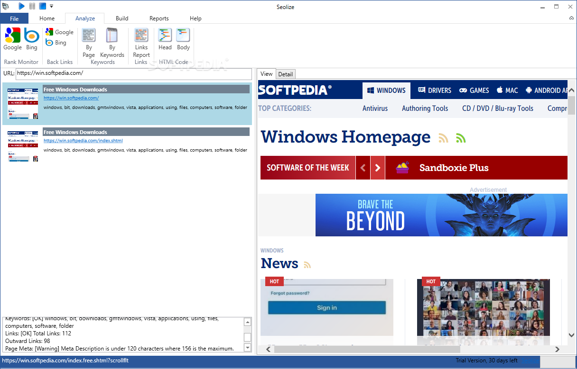Click the right arrow of the horizontal scrollbar
Screen dimensions: 577x369
pyautogui.click(x=558, y=349)
